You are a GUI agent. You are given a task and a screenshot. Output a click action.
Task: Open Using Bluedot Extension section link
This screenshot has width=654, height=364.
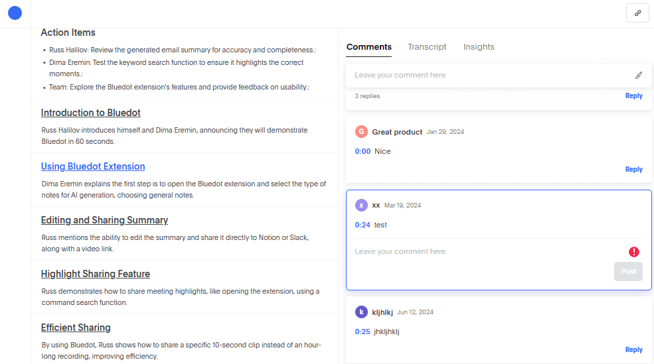click(92, 166)
